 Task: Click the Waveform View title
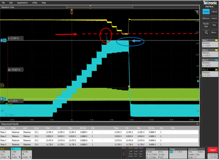(x=8, y=7)
